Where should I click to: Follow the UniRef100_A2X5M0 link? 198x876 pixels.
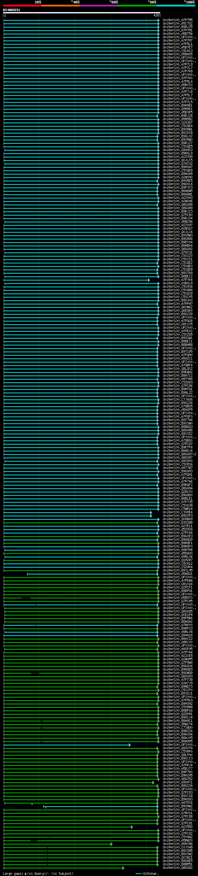[178, 827]
